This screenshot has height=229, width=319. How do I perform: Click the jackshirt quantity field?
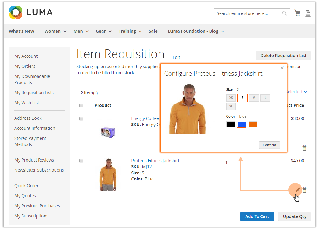(x=226, y=162)
